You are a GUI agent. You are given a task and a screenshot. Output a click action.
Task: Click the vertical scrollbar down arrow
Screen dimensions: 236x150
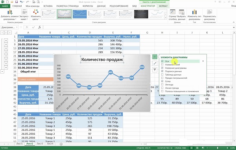click(x=234, y=141)
